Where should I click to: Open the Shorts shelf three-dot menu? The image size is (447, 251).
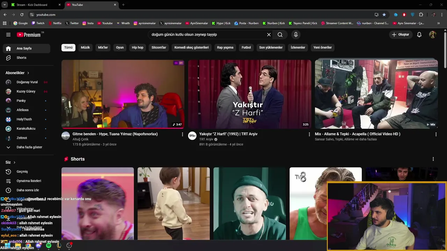pyautogui.click(x=433, y=159)
